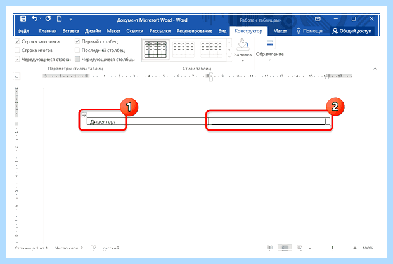Click the русский language indicator
This screenshot has height=264, width=393.
coord(111,248)
